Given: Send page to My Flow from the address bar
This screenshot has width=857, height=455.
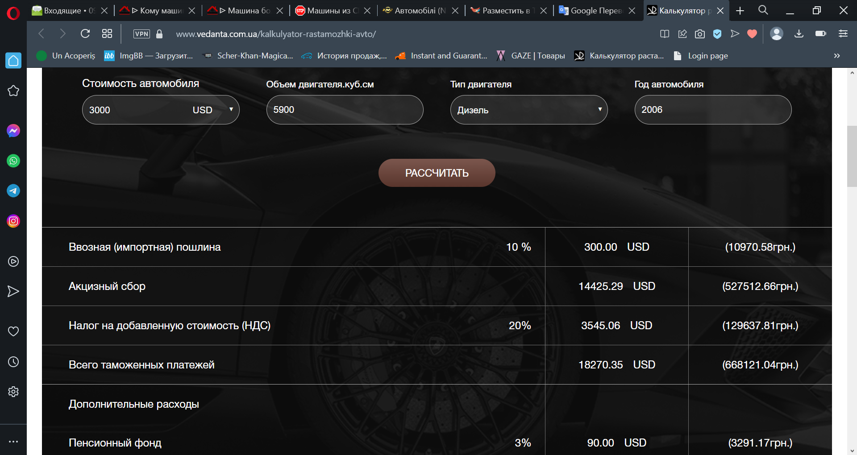Looking at the screenshot, I should point(735,34).
